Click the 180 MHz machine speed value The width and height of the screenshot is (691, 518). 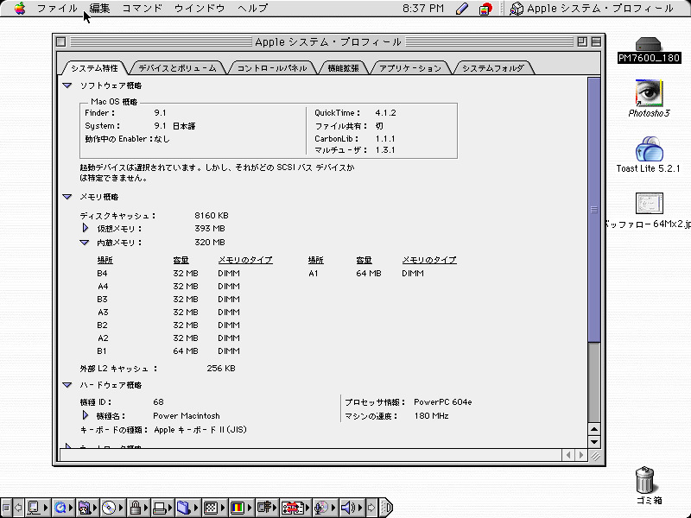tap(431, 416)
